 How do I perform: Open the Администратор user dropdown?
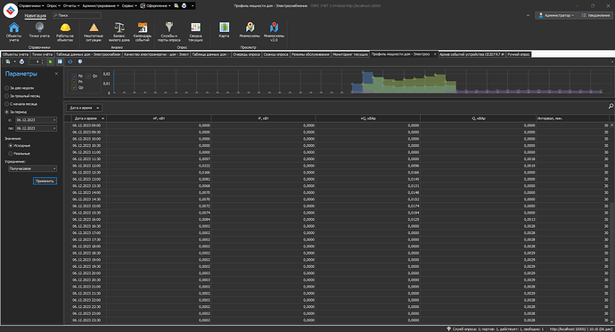[x=556, y=15]
